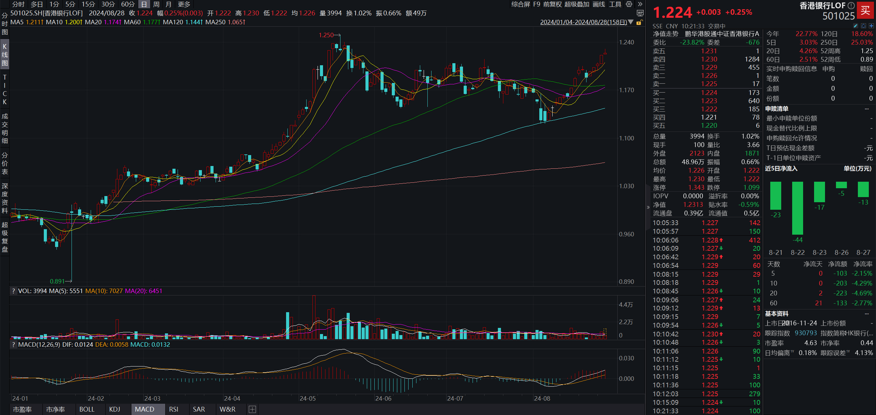Image resolution: width=876 pixels, height=415 pixels.
Task: Set a price alert with bell icon
Action: [863, 26]
